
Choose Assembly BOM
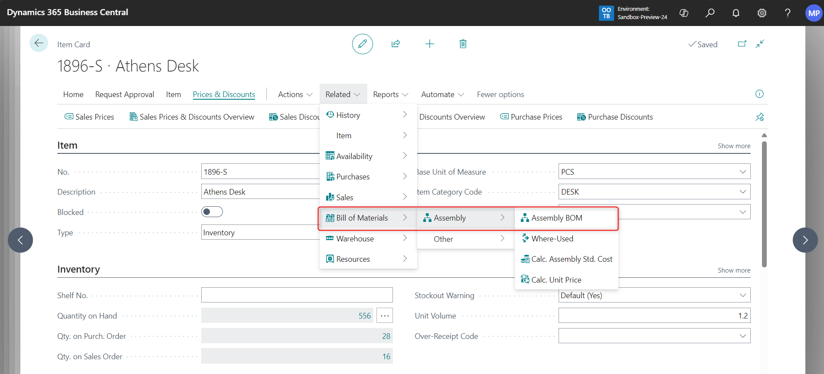click(x=566, y=218)
